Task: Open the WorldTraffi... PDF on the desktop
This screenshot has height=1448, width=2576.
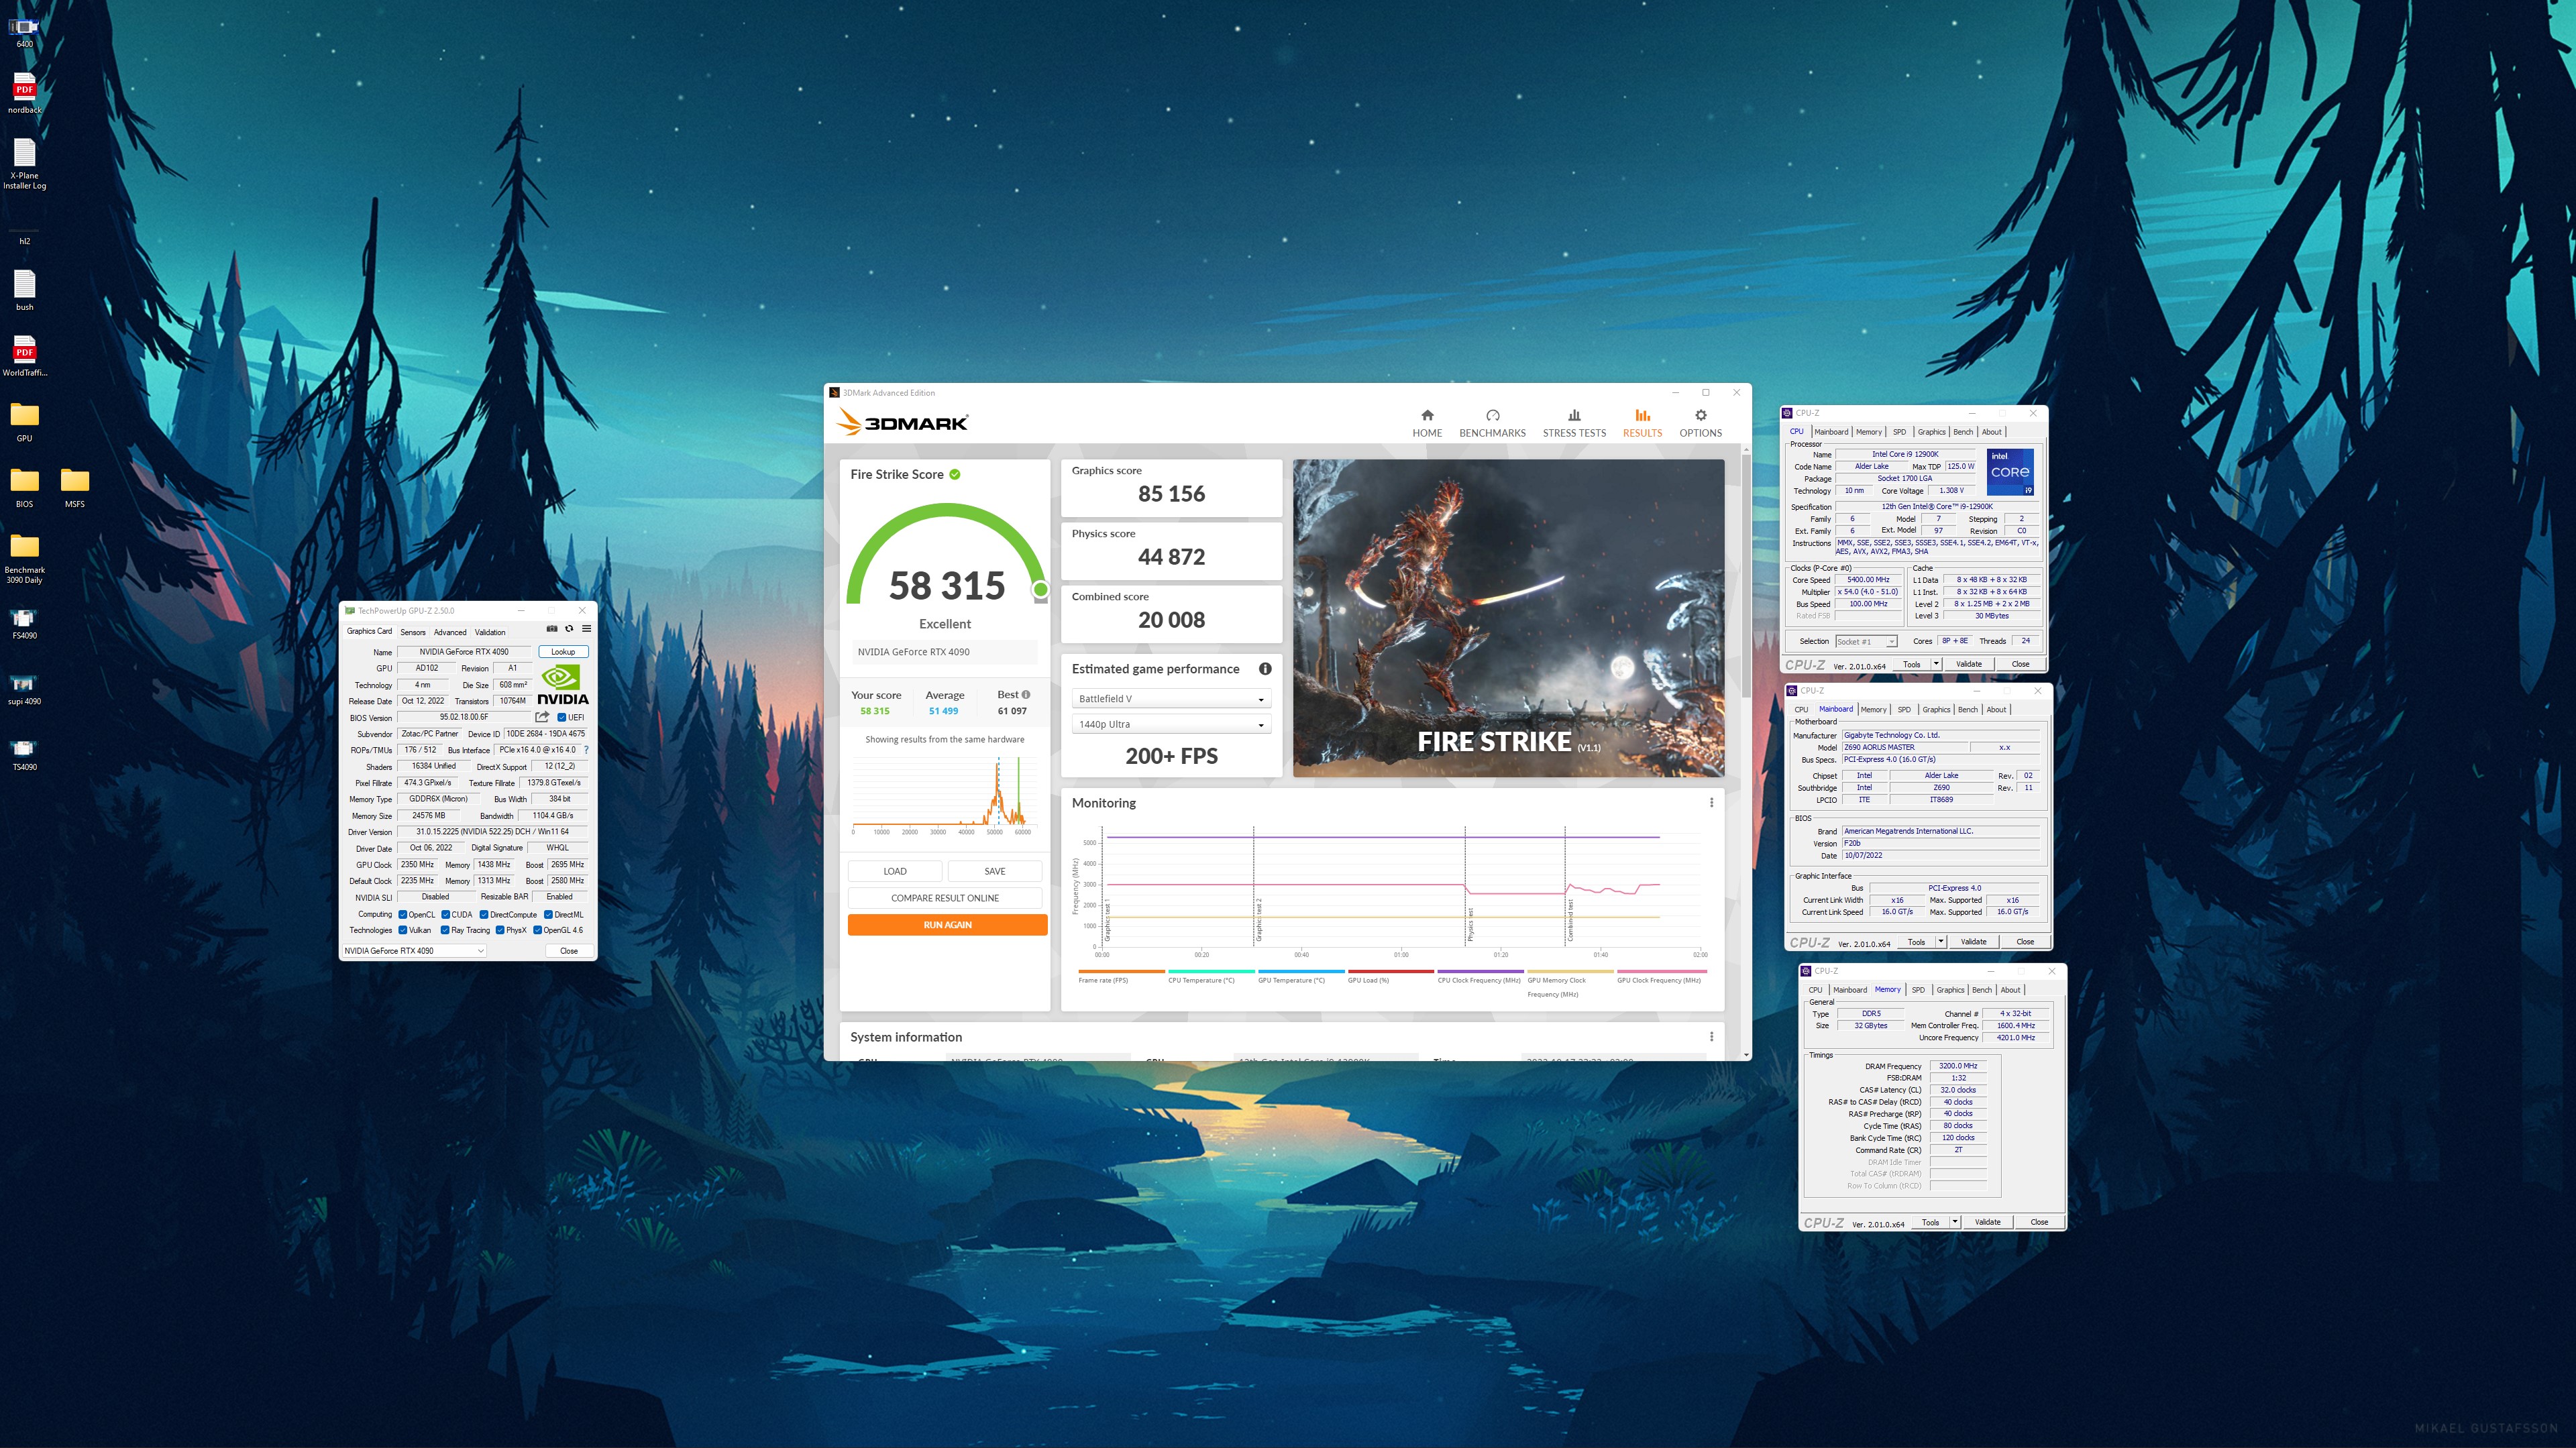Action: click(25, 356)
